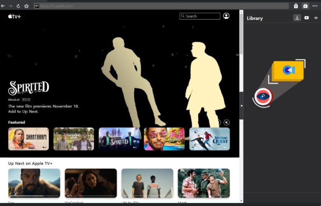The height and width of the screenshot is (206, 321).
Task: Select the Library audio waveform icon
Action: [x=316, y=18]
